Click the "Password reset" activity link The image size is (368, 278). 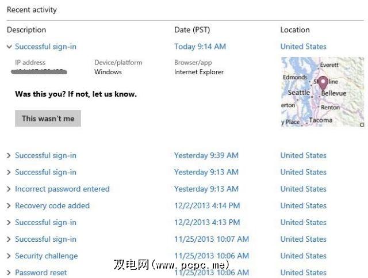click(41, 273)
